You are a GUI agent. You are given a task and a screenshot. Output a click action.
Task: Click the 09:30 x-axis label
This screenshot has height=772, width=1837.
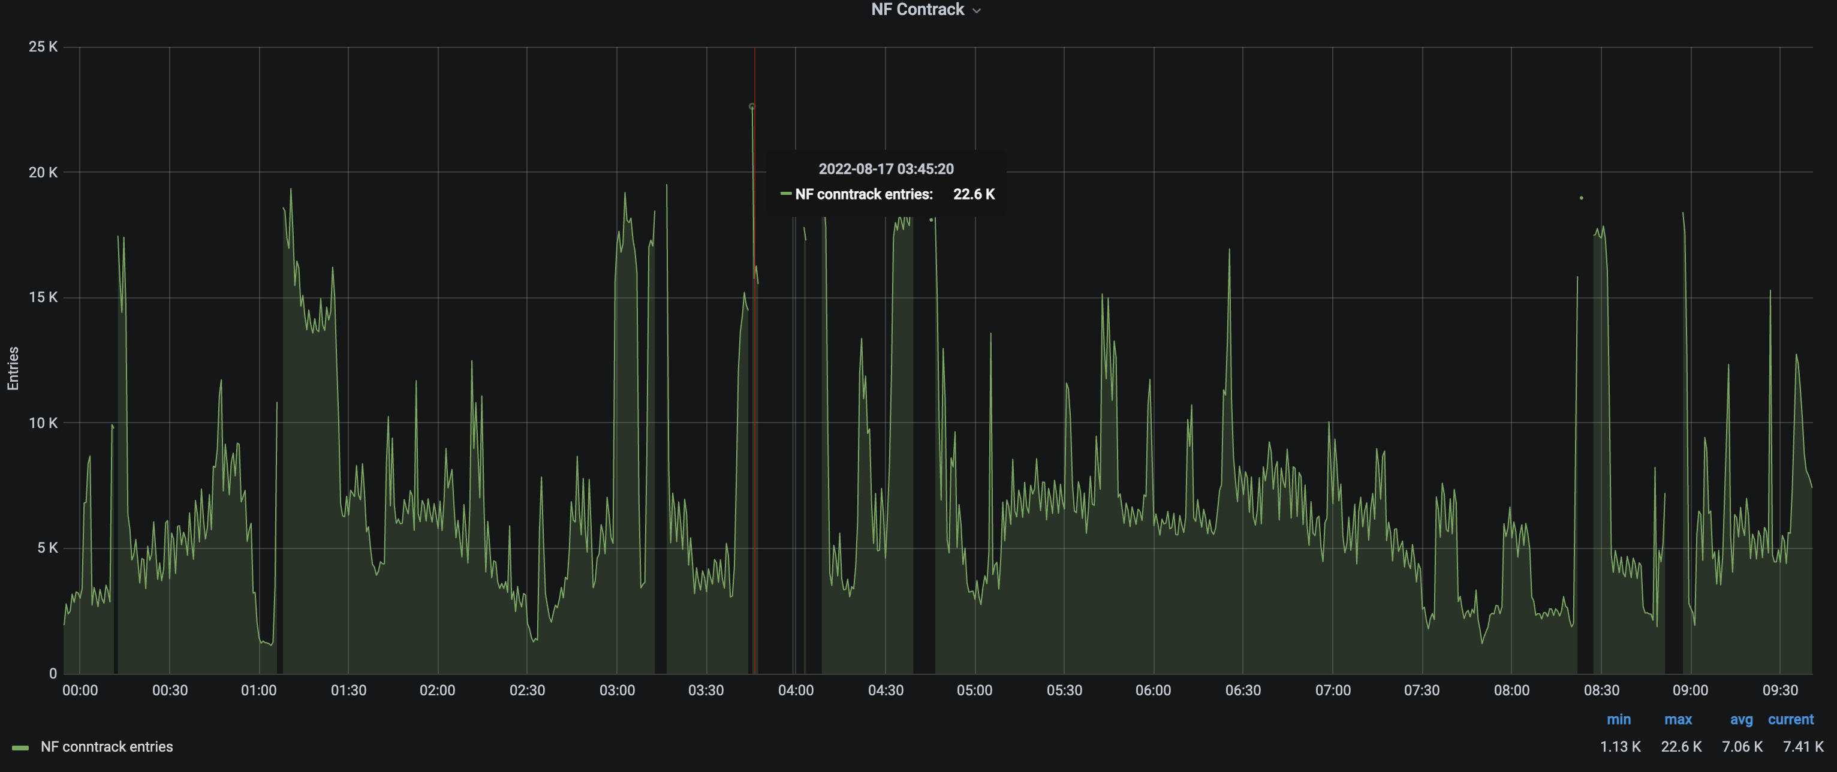click(x=1780, y=690)
